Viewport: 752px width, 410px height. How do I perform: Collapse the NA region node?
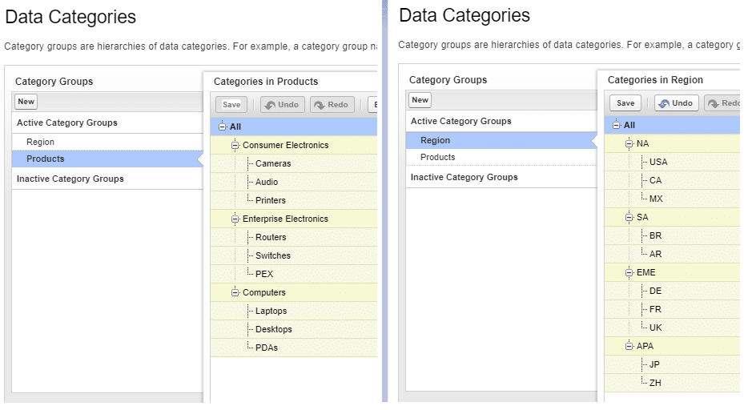pos(629,144)
